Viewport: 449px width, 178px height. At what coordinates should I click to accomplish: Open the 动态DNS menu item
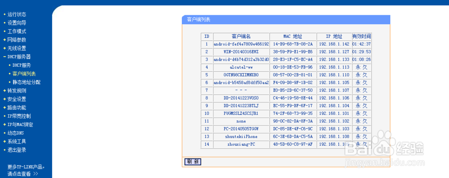coord(15,133)
